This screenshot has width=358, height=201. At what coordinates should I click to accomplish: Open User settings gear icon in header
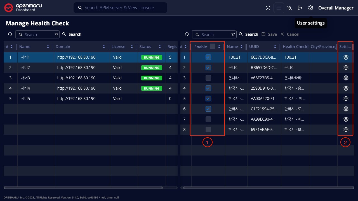[310, 8]
